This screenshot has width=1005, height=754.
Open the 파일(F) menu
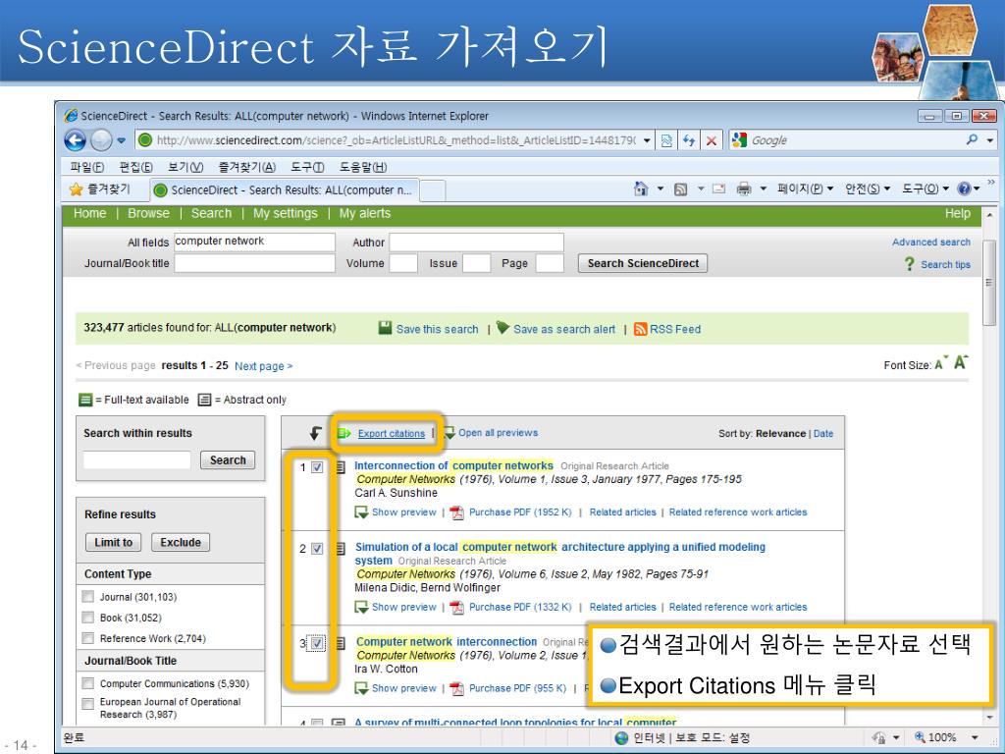point(87,167)
